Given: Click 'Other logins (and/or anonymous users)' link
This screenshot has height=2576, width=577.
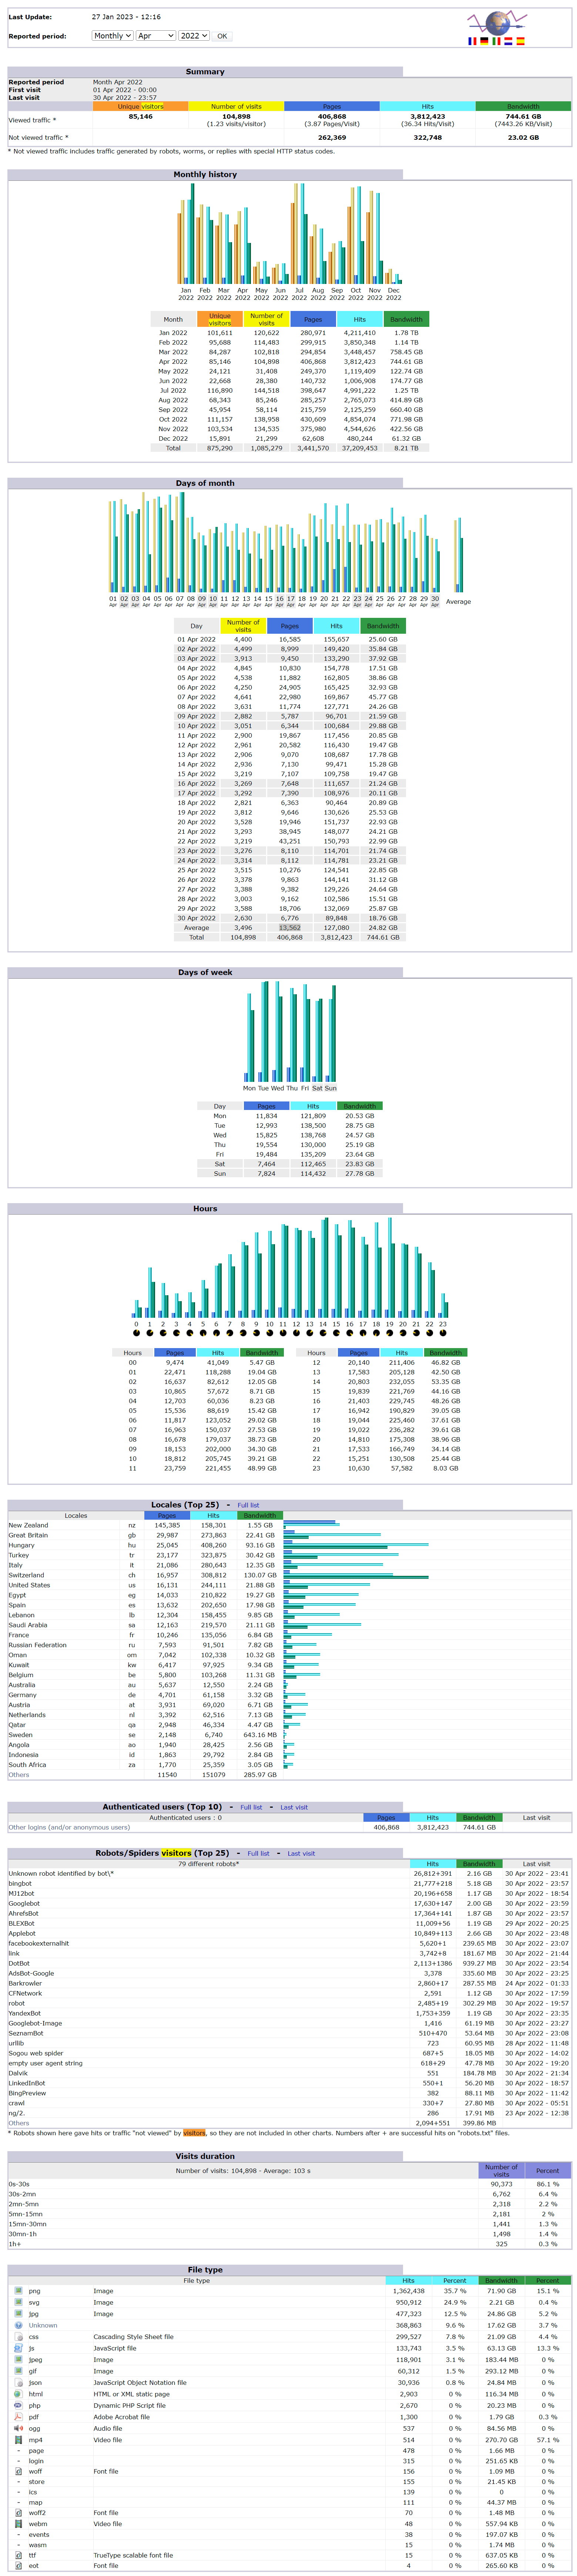Looking at the screenshot, I should (x=69, y=1827).
